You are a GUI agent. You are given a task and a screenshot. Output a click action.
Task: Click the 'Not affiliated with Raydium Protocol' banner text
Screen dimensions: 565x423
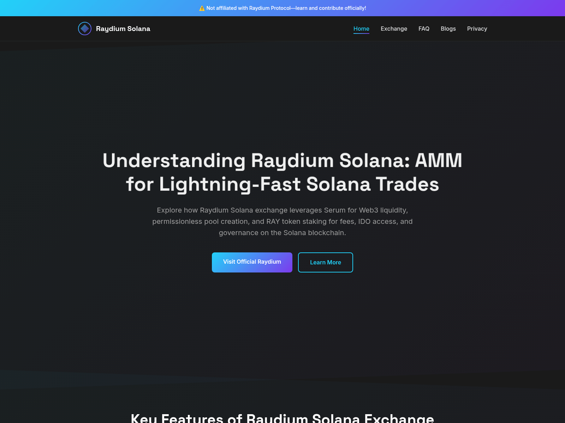click(x=286, y=8)
